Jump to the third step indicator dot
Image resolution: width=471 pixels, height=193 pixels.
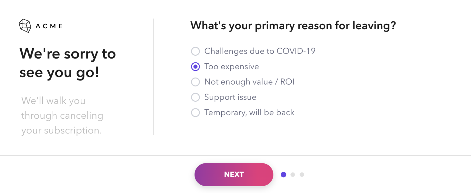(x=302, y=175)
